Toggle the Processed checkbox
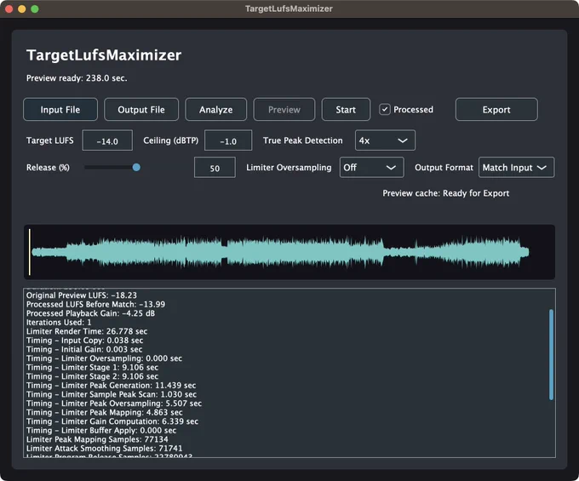This screenshot has width=579, height=481. (x=384, y=109)
